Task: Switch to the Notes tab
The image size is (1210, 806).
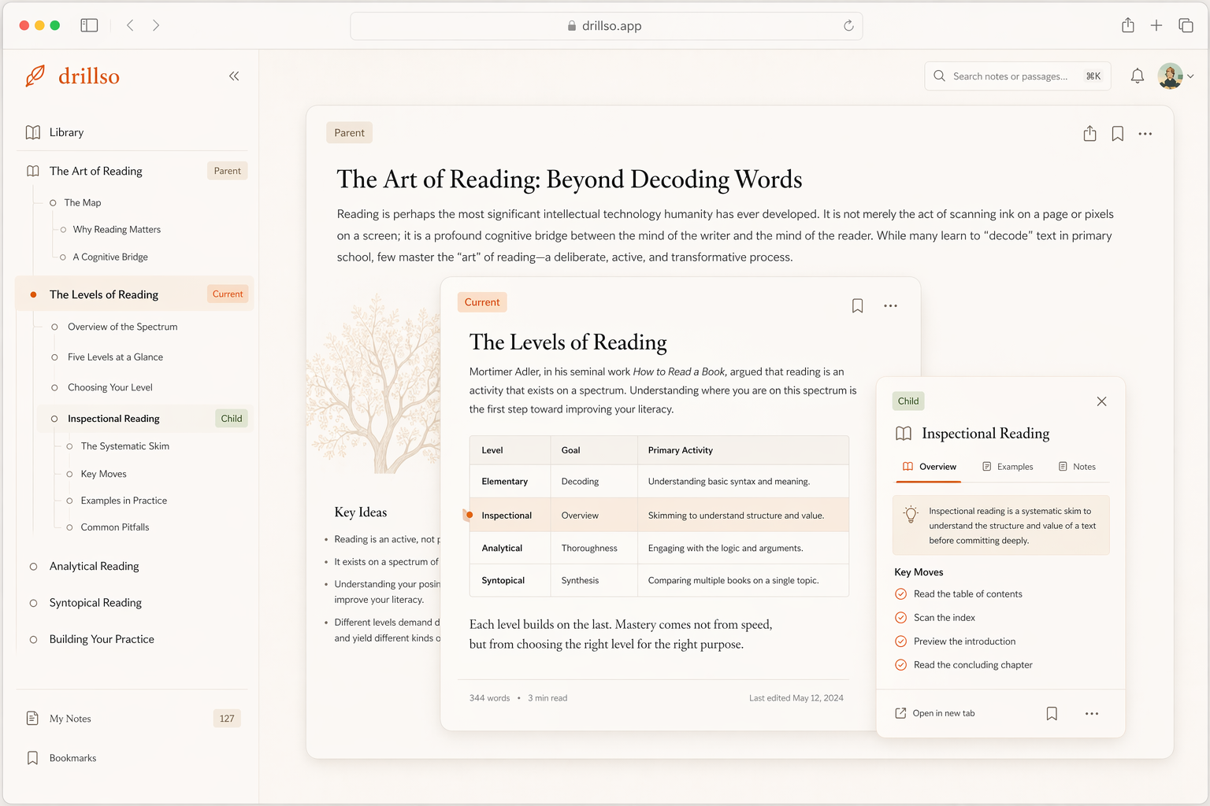Action: (x=1077, y=467)
